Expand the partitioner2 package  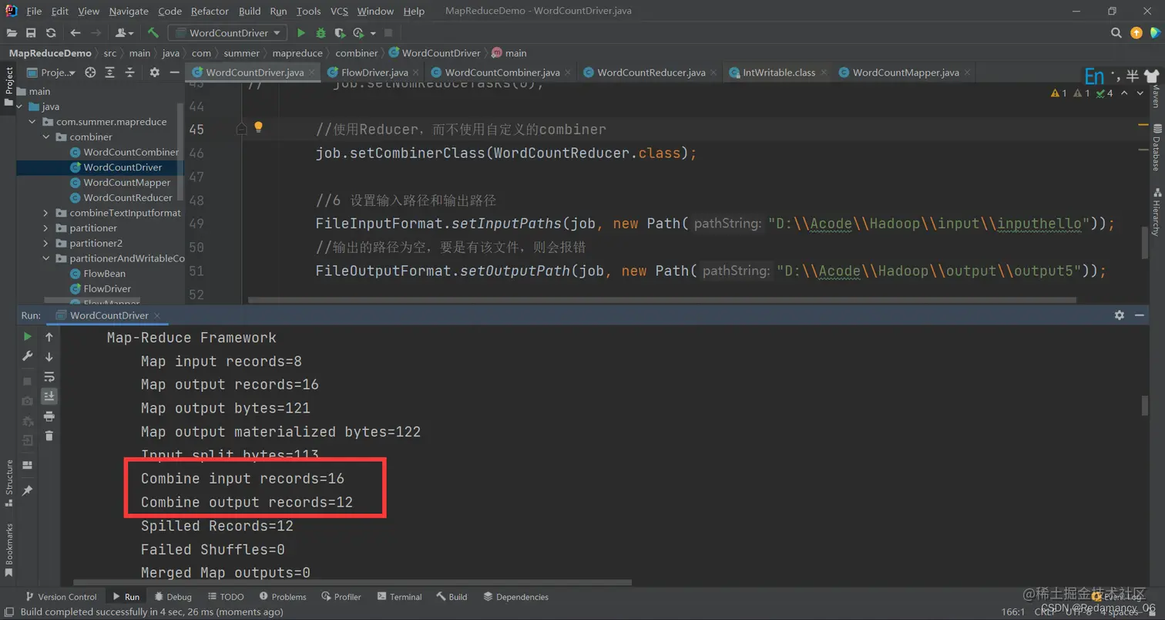(46, 244)
